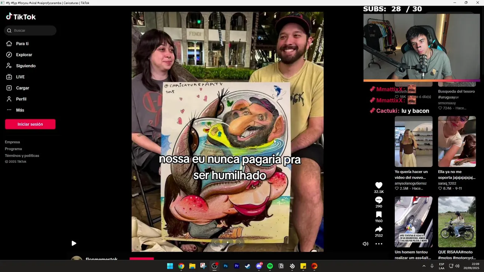Go to the next photo in carousel
The image size is (484, 272).
pos(239,242)
